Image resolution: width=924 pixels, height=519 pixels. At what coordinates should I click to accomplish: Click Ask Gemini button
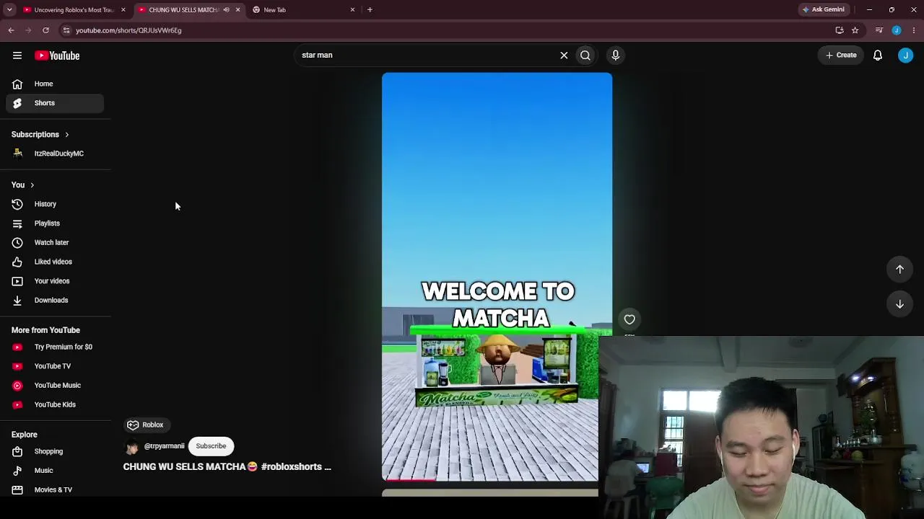(x=823, y=10)
